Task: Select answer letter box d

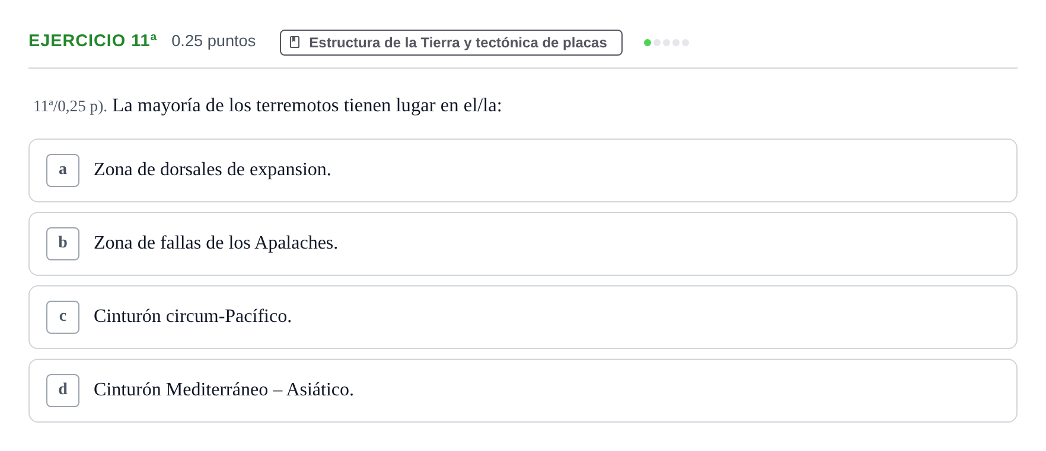Action: (x=63, y=391)
